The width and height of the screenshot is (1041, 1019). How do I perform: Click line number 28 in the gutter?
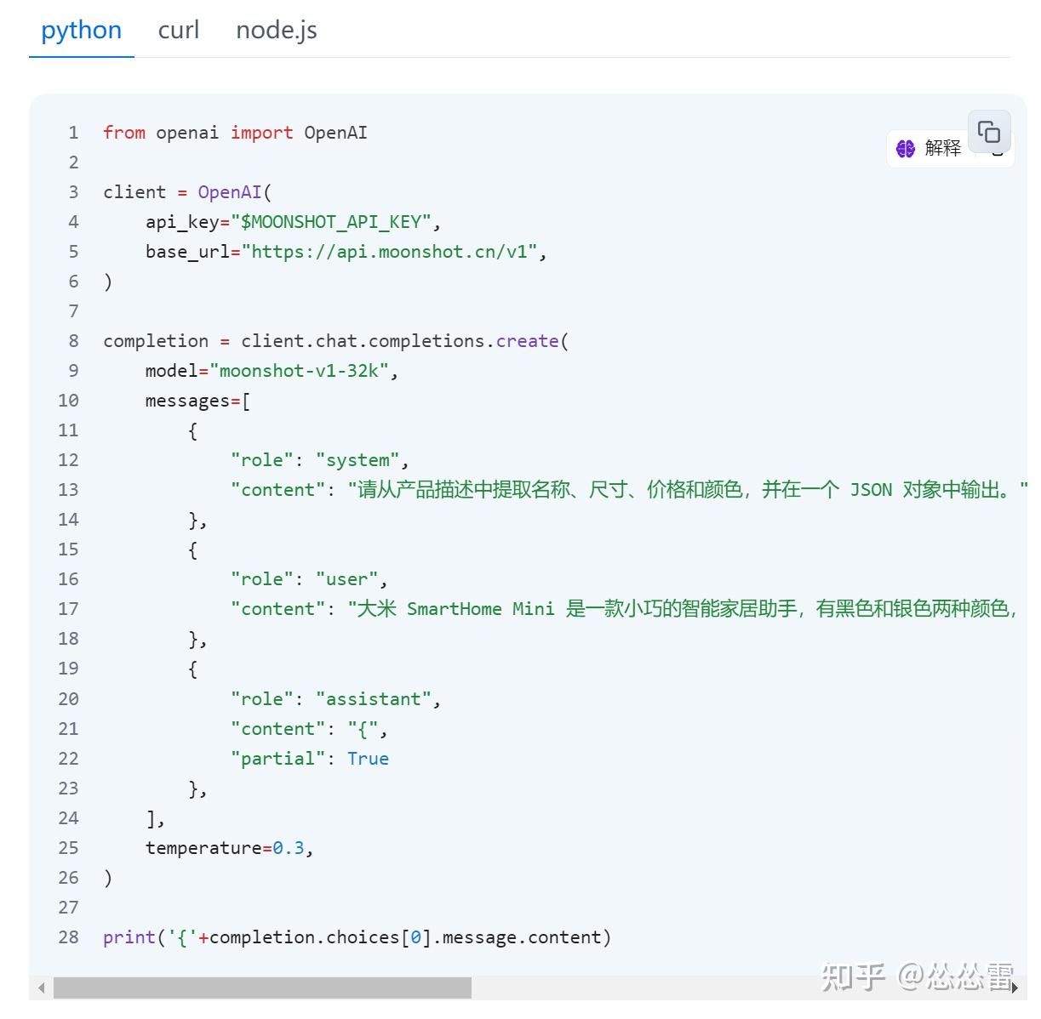coord(67,936)
